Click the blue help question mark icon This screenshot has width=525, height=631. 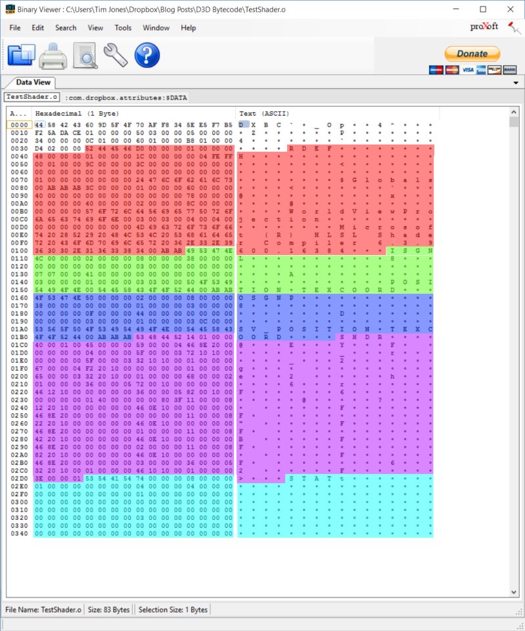tap(147, 55)
